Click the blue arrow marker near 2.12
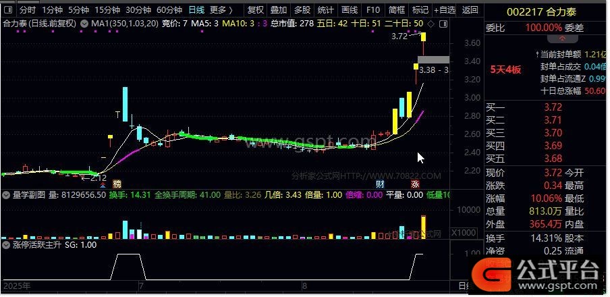 tap(103, 184)
